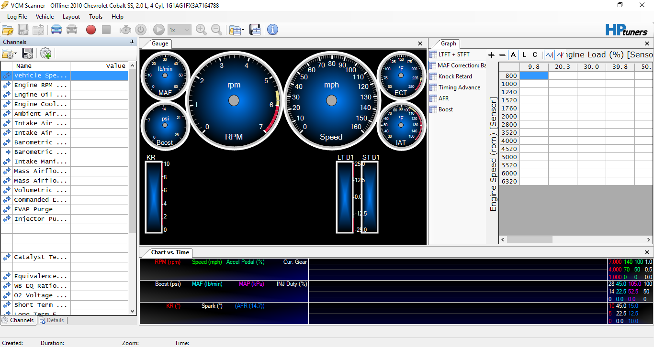The height and width of the screenshot is (347, 654).
Task: Toggle the C mode button in graph toolbar
Action: [x=535, y=54]
